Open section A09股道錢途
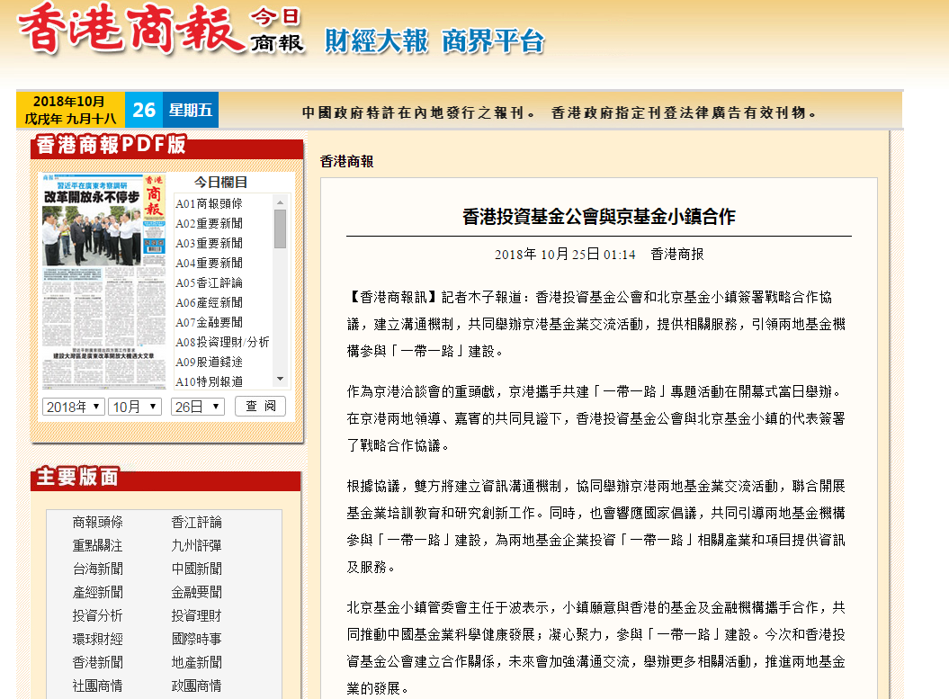This screenshot has height=699, width=949. 209,362
